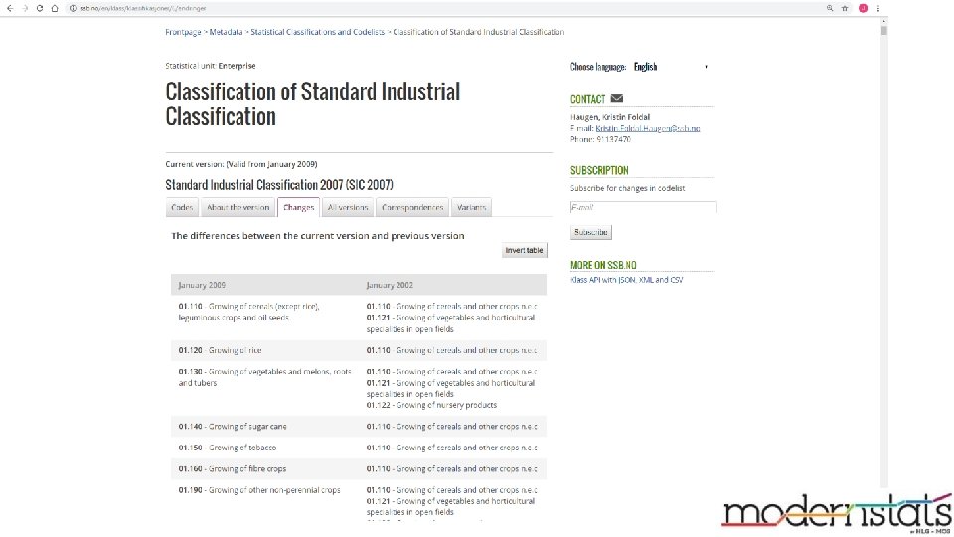Go to the browser home page icon
954x537 pixels.
point(55,8)
